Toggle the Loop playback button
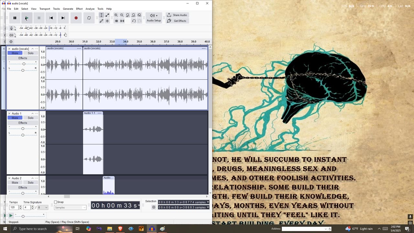 89,18
